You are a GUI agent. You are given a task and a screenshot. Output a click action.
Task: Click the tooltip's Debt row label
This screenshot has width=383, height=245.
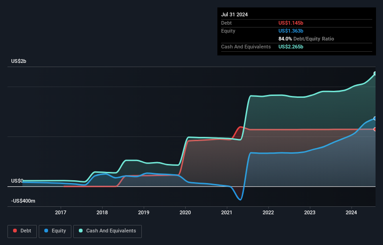[x=226, y=23]
